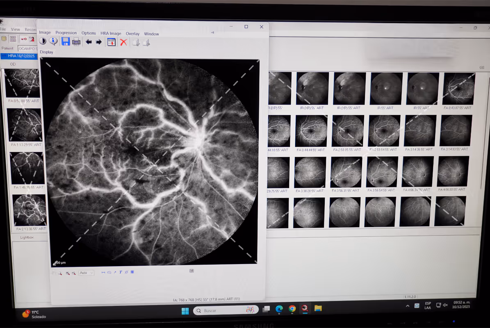
Task: Open the Progression menu
Action: 66,33
